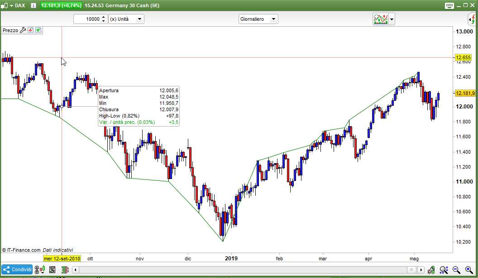This screenshot has height=278, width=478.
Task: Click the linked candlestick icon in bottom toolbar
Action: click(40, 269)
